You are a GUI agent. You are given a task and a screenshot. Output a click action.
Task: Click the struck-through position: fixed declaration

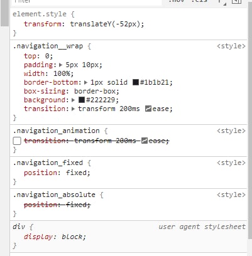tap(57, 205)
